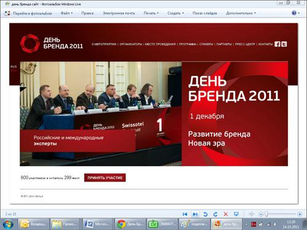The width and height of the screenshot is (307, 230).
Task: Open the Дополнительно dropdown menu
Action: 241,13
